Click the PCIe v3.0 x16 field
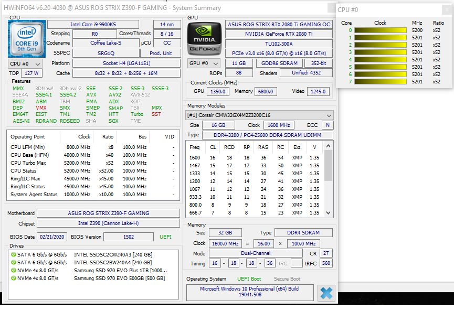Image resolution: width=454 pixels, height=311 pixels. pyautogui.click(x=279, y=53)
